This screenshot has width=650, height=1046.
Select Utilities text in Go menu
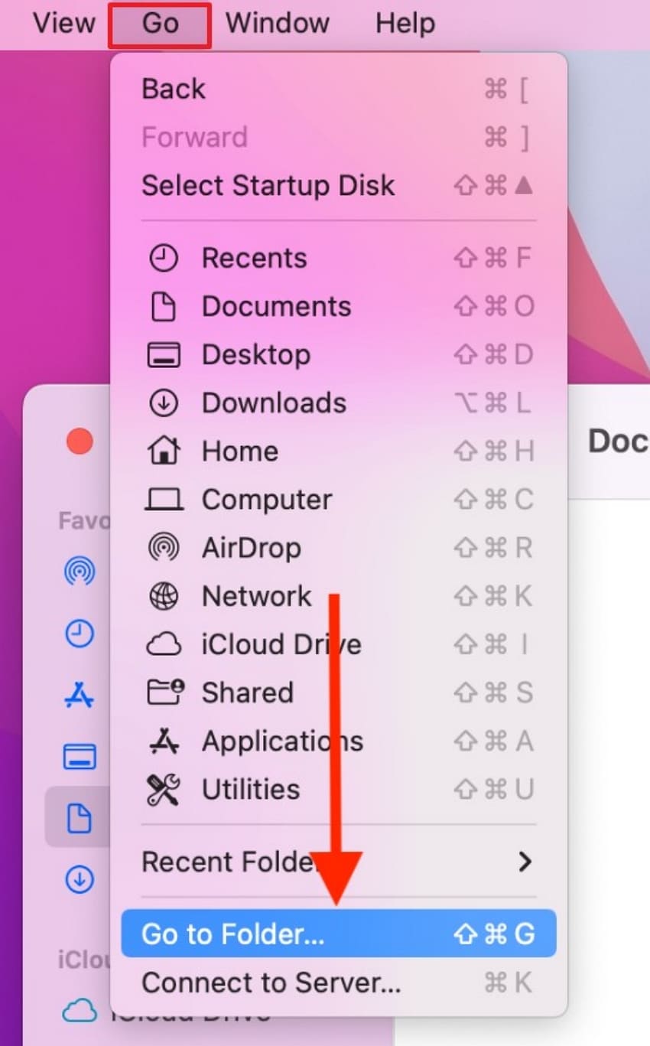251,789
